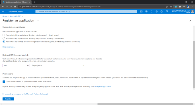The width and height of the screenshot is (195, 105).
Task: Open Cloud Shell from the top bar
Action: (141, 12)
